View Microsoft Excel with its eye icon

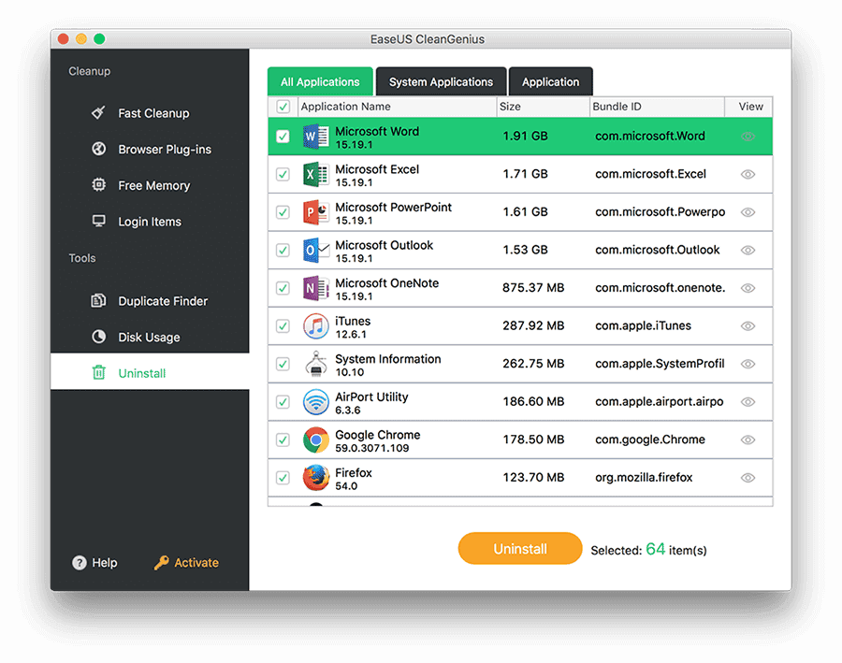(748, 175)
